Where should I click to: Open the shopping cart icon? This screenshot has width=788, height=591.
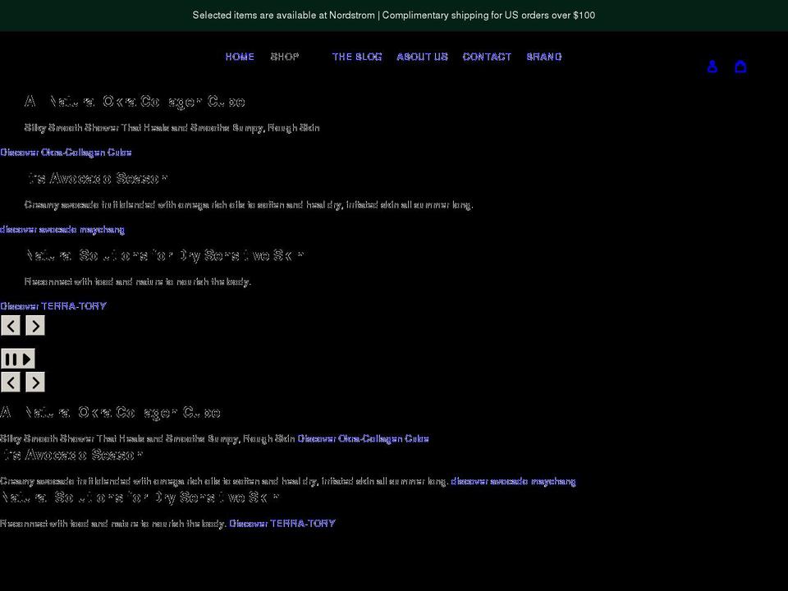[740, 66]
